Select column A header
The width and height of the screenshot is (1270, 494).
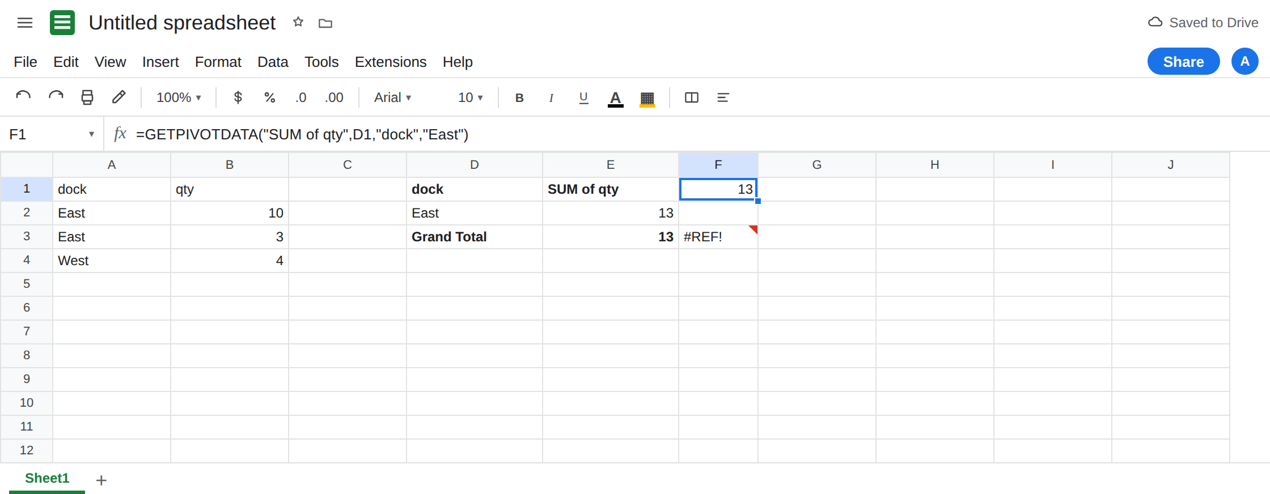(112, 165)
